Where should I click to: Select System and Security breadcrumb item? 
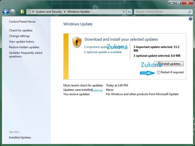[49, 12]
